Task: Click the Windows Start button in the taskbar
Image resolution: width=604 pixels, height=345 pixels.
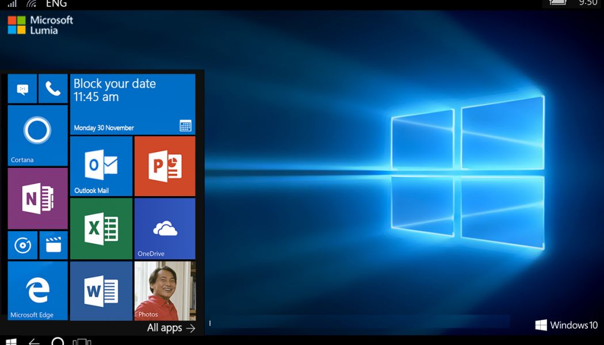Action: 11,342
